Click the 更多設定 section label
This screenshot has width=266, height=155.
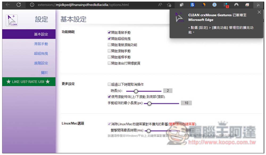point(68,84)
